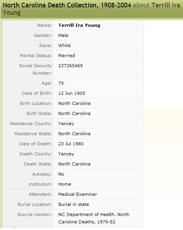Click the Autopsy value No
The height and width of the screenshot is (230, 183).
coord(61,174)
